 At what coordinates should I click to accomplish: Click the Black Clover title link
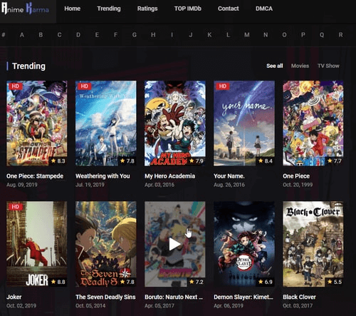coord(299,297)
